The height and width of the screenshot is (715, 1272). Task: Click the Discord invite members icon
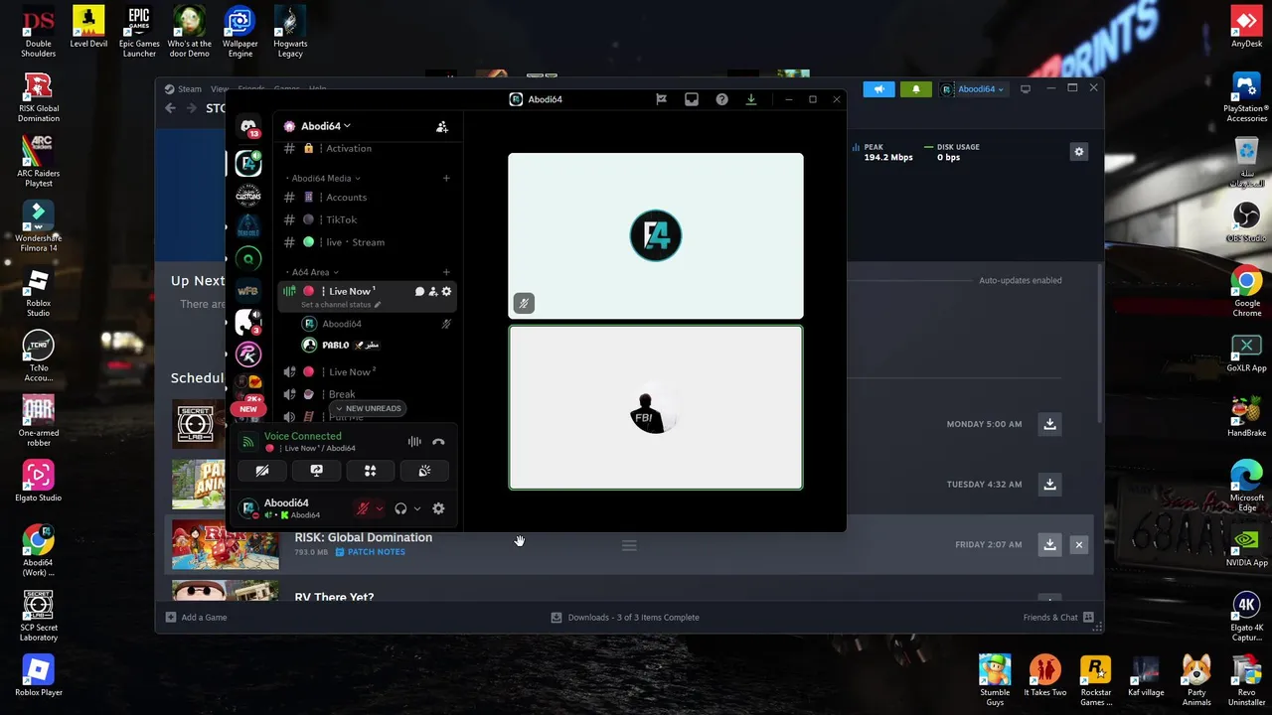coord(442,126)
